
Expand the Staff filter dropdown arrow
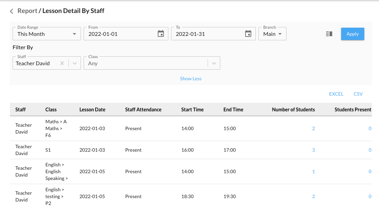coord(75,63)
